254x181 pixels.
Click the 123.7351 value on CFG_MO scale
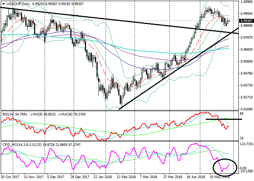click(x=246, y=144)
